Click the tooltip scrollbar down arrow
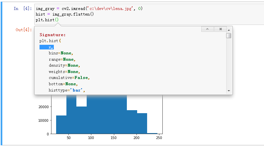 [229, 91]
